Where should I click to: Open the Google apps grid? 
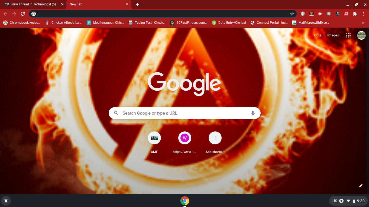pyautogui.click(x=348, y=35)
